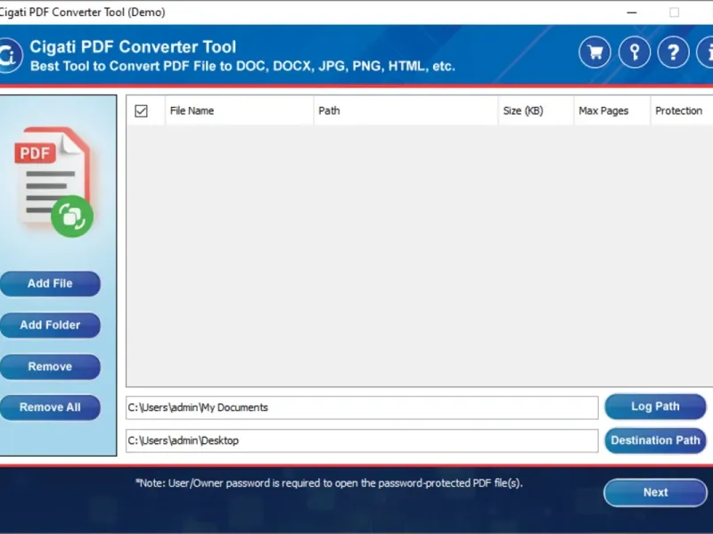Click the Path column header
The height and width of the screenshot is (534, 713).
pos(406,110)
